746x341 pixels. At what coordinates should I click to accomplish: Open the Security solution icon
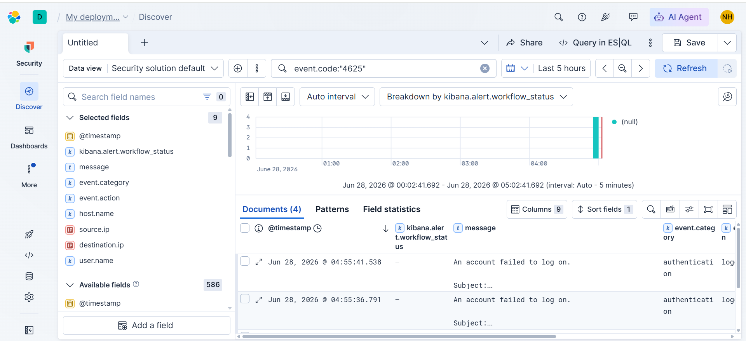click(29, 47)
